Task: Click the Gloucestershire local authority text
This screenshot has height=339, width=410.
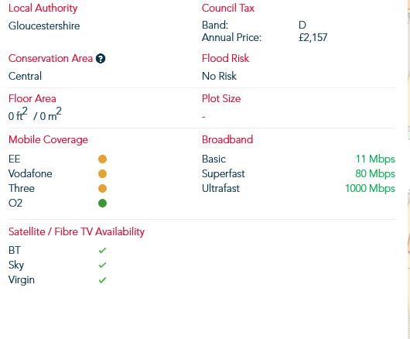Action: click(44, 26)
